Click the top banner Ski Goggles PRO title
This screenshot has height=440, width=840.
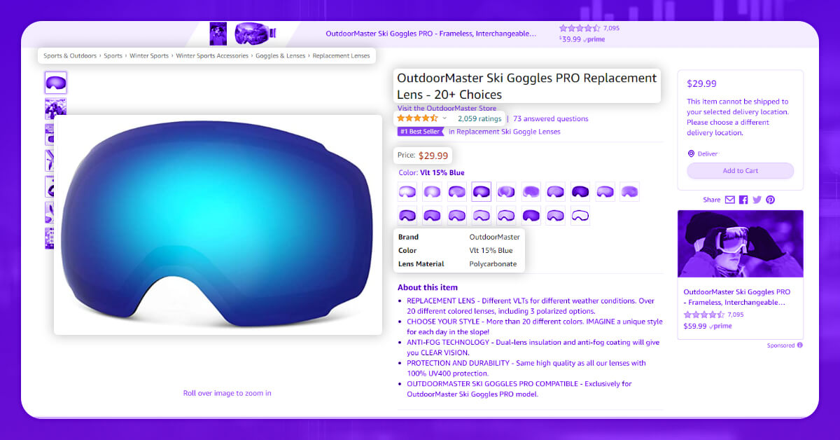[x=431, y=33]
